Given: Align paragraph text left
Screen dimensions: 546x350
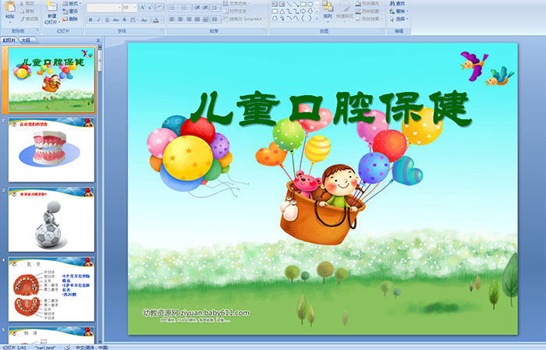Looking at the screenshot, I should click(172, 19).
